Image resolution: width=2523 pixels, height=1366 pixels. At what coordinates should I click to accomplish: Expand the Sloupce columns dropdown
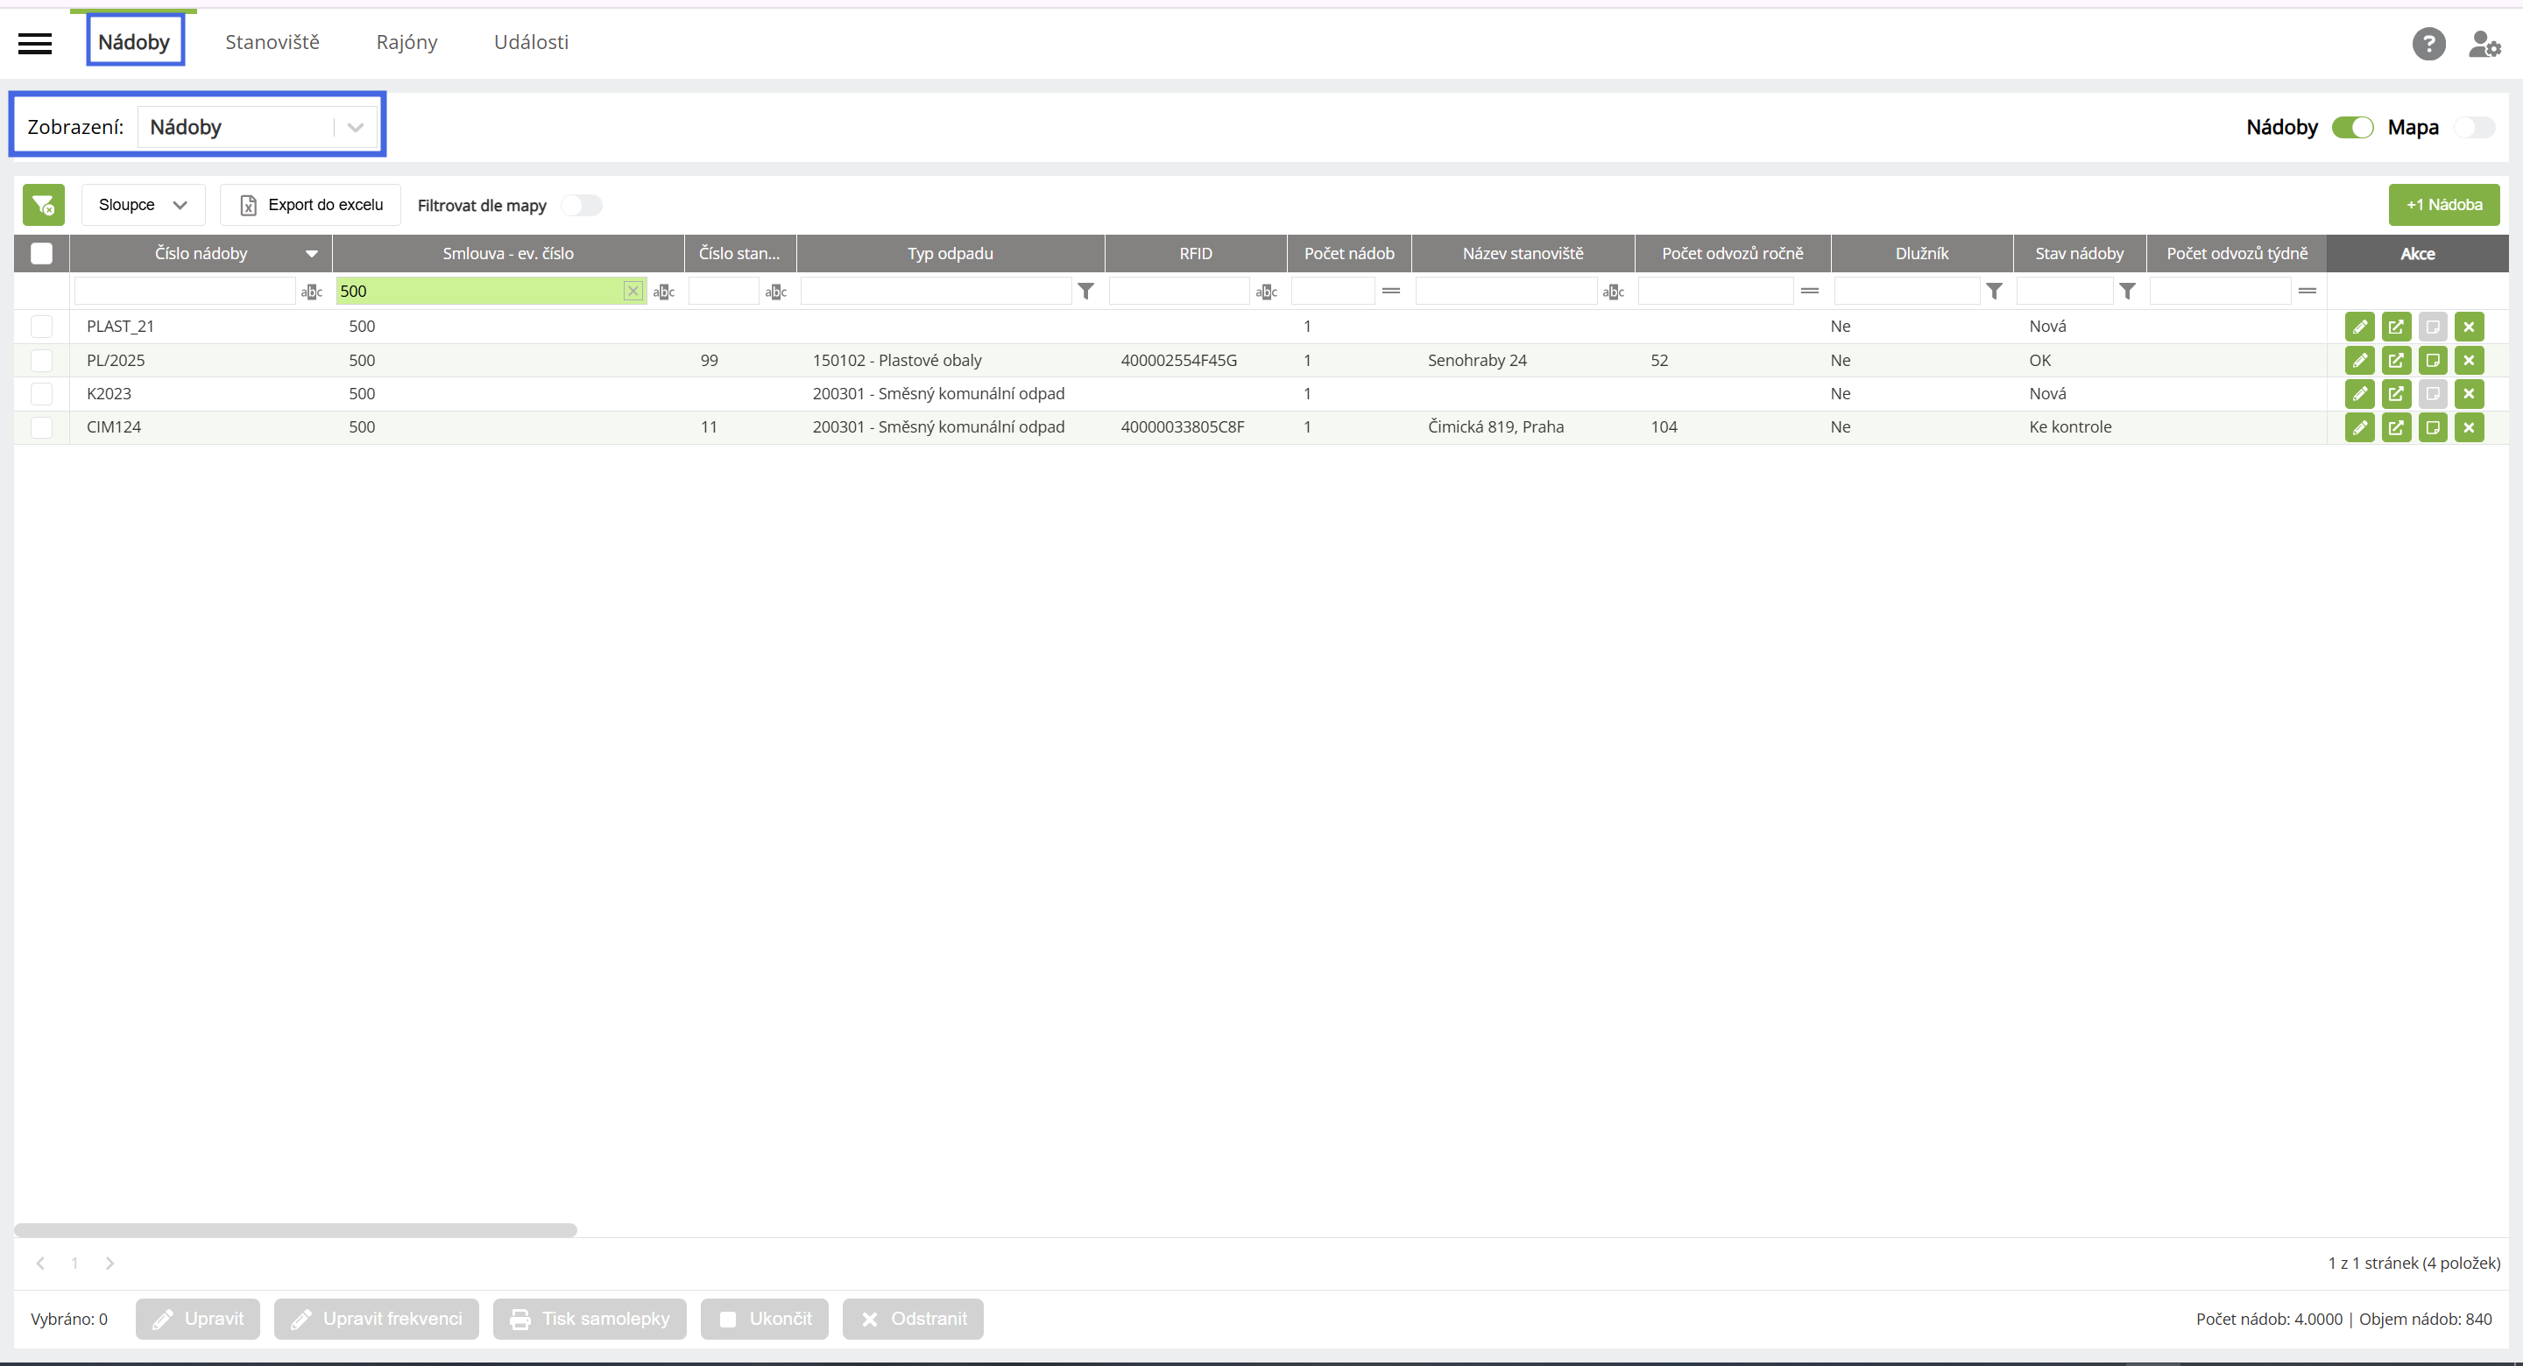143,205
